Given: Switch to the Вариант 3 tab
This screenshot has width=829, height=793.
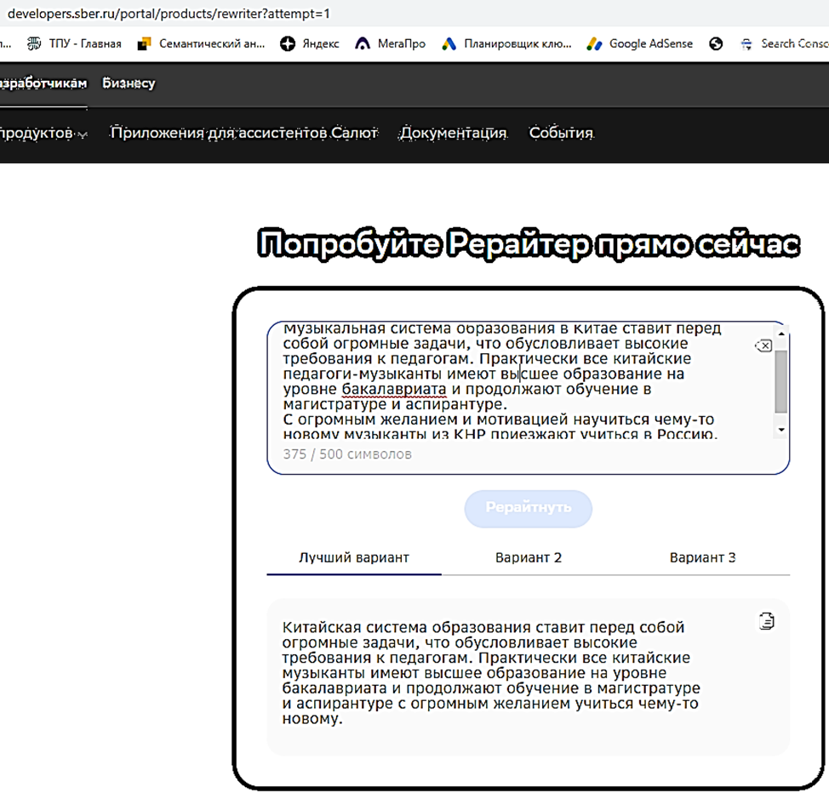Looking at the screenshot, I should (x=703, y=557).
